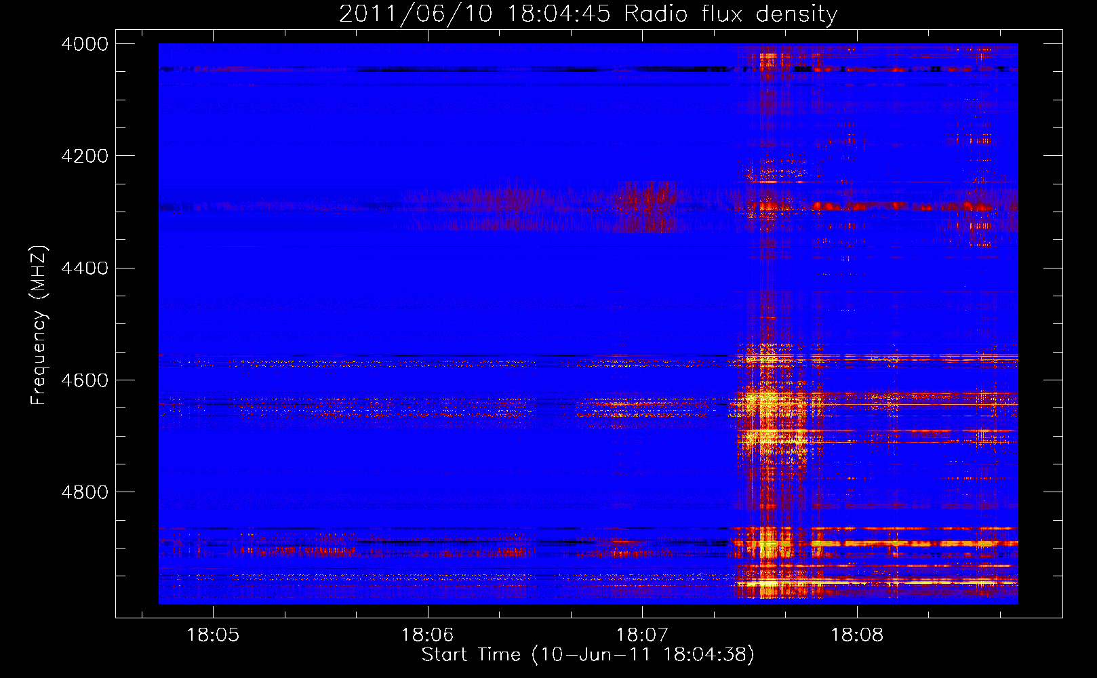Click the 4800 frequency tick label
Viewport: 1097px width, 678px height.
point(85,492)
